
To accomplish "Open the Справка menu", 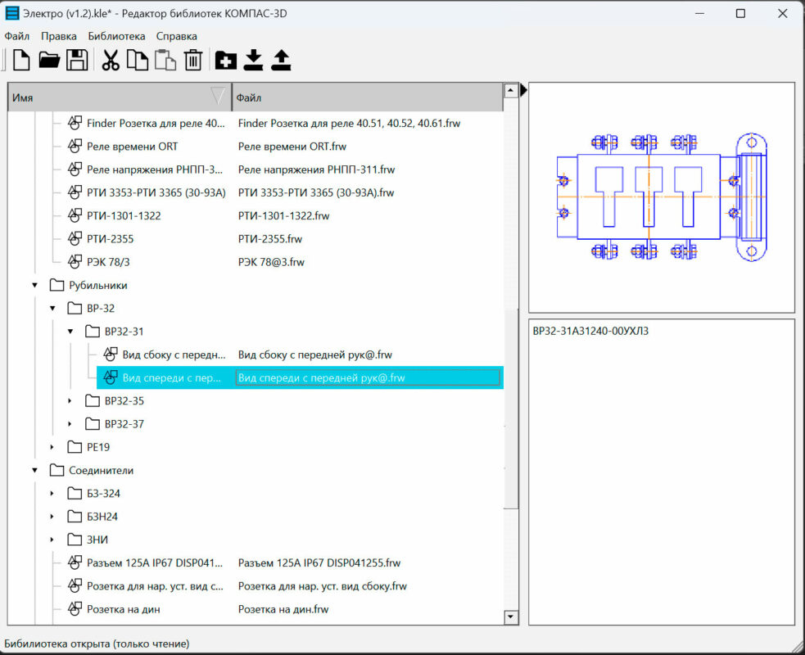I will click(177, 36).
